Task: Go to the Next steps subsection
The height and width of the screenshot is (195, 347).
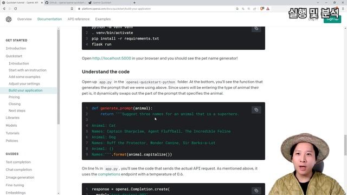Action: tap(17, 110)
